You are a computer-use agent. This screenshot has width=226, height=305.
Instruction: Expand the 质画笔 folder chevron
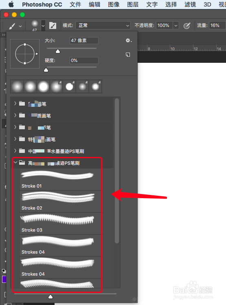(x=15, y=115)
